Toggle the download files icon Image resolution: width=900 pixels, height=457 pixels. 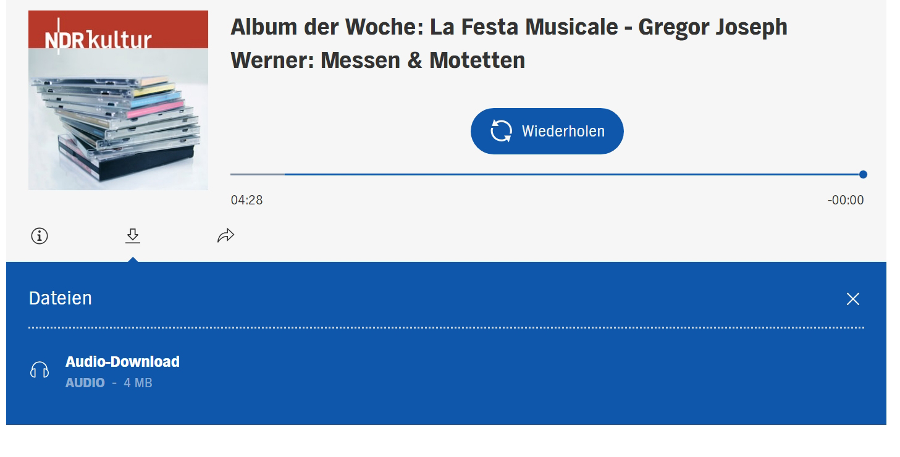[x=133, y=235]
